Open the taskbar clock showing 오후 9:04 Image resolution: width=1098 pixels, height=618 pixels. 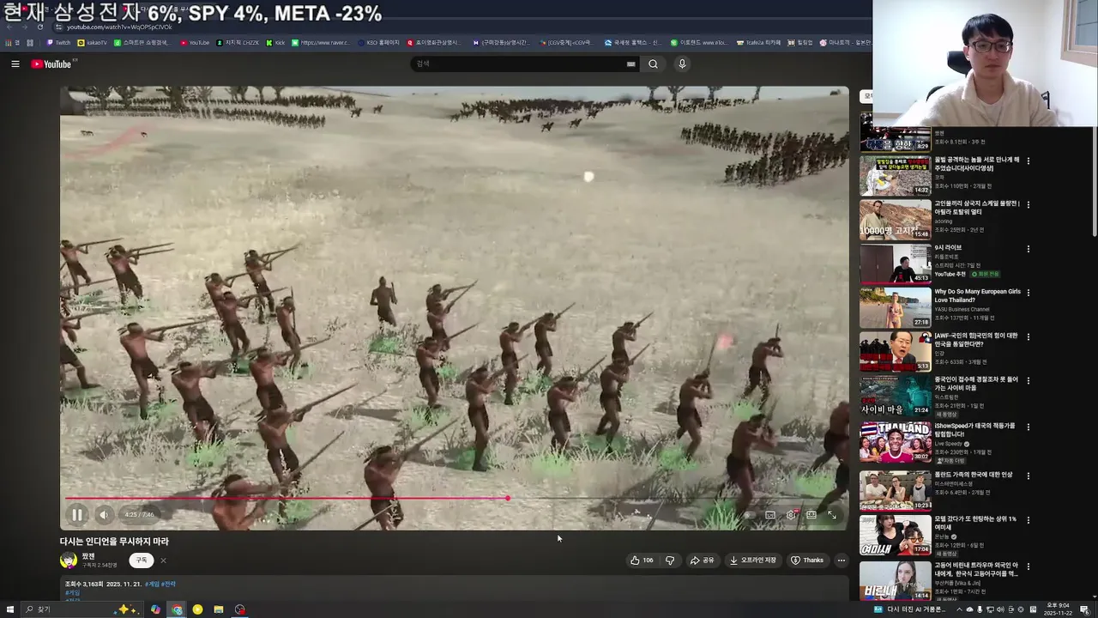(x=1058, y=609)
